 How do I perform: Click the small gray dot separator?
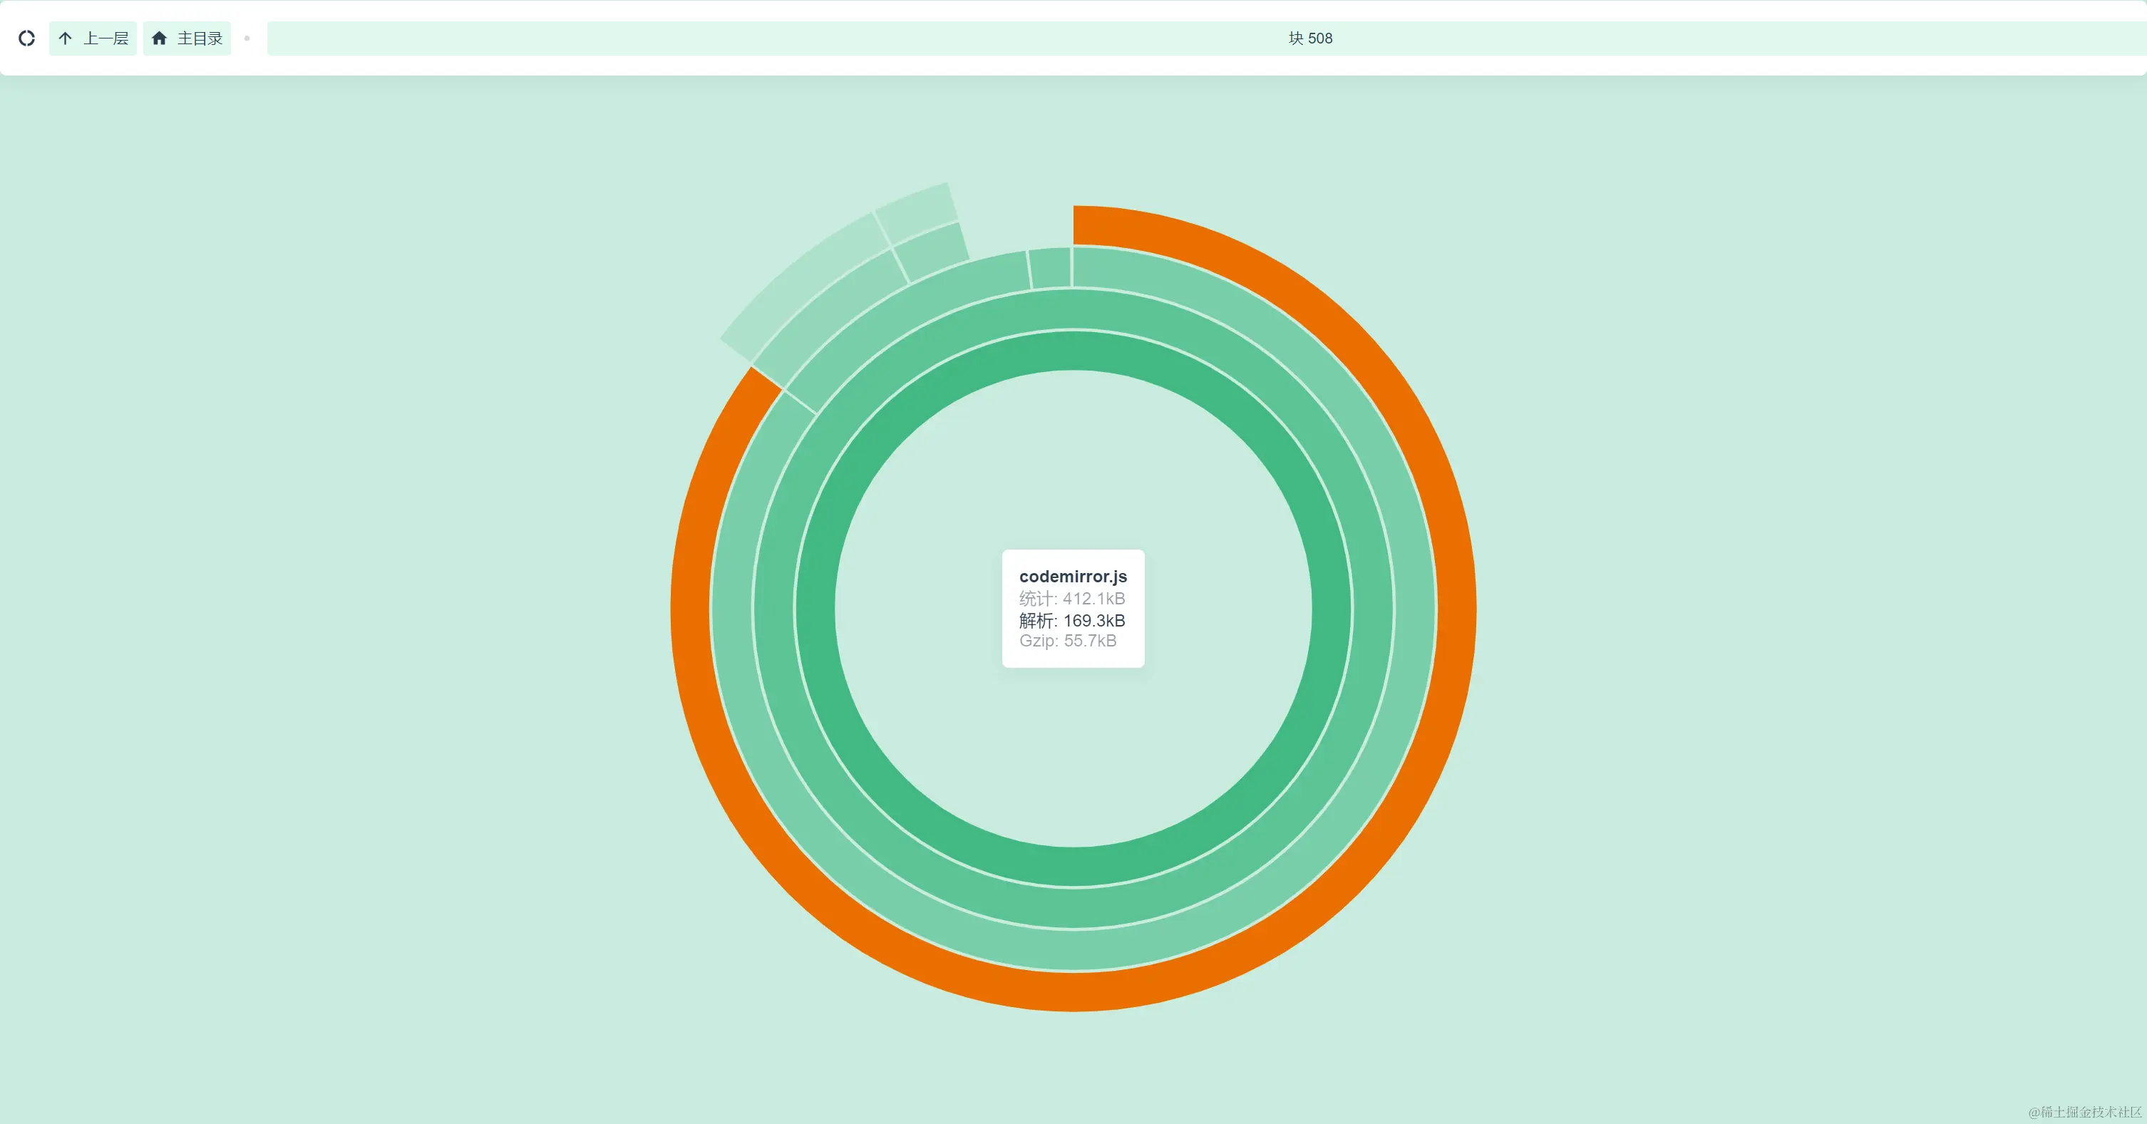pos(247,38)
